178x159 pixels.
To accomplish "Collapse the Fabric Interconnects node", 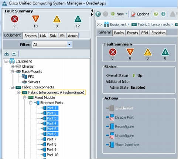I will 12,87.
